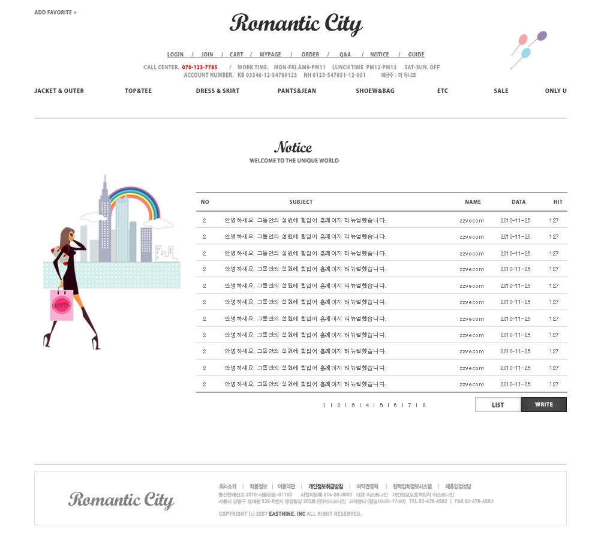Open 개인정보취급방침 footer link

326,486
